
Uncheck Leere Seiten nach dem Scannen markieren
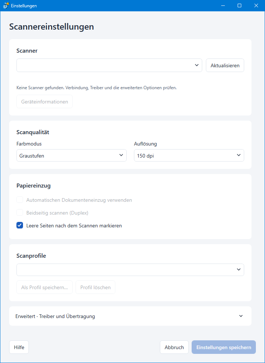(20, 225)
